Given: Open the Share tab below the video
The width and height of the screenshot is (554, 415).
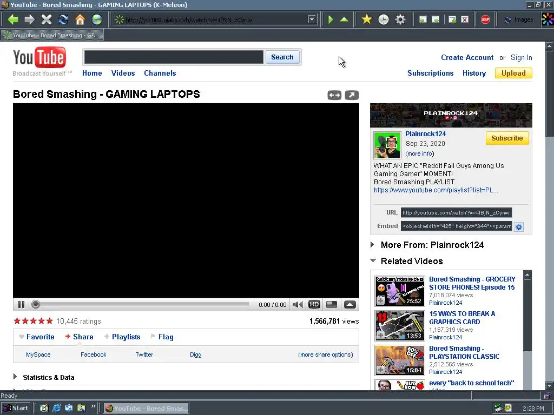Looking at the screenshot, I should click(79, 337).
